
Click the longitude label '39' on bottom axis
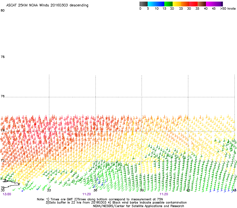coord(142,190)
